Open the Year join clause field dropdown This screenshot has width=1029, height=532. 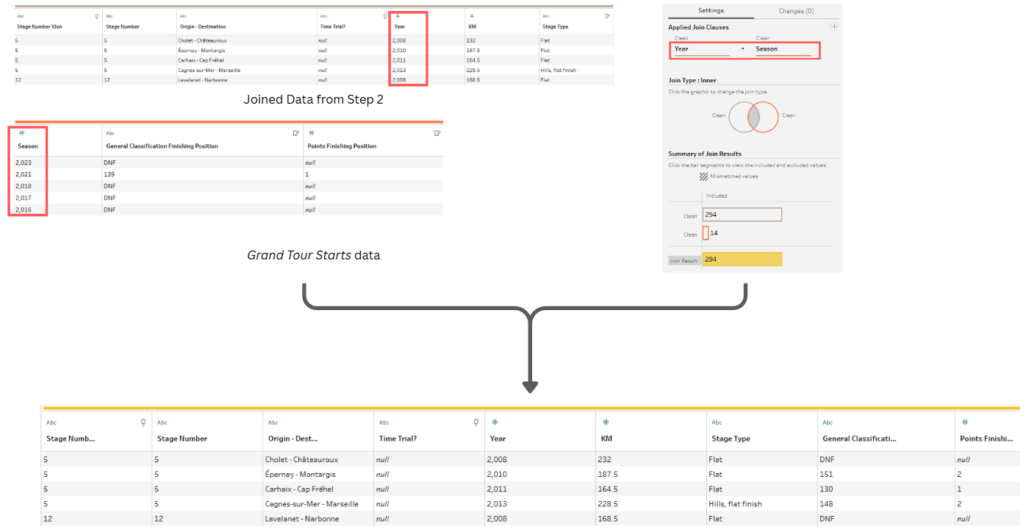tap(701, 49)
